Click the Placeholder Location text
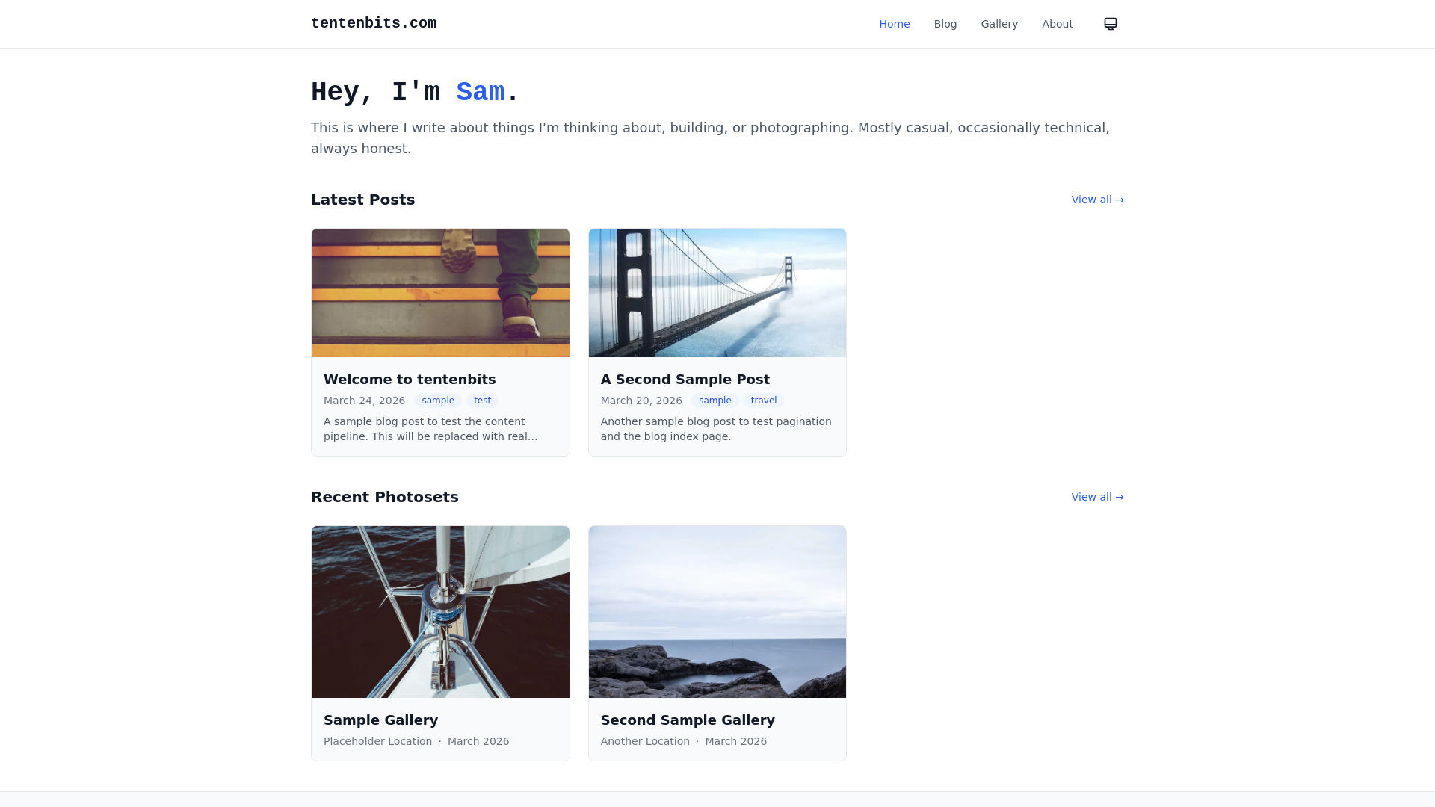 point(377,741)
